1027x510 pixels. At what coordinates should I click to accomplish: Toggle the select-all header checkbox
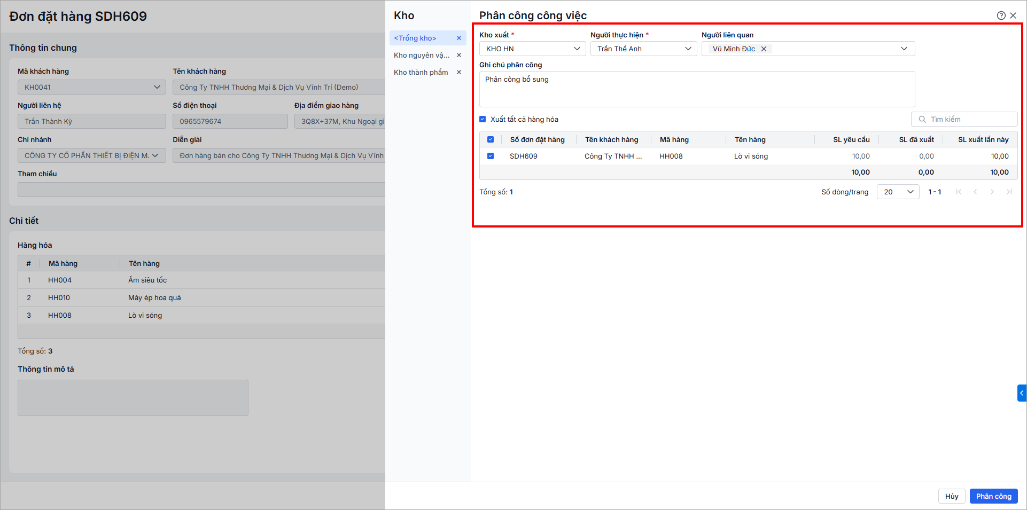491,139
